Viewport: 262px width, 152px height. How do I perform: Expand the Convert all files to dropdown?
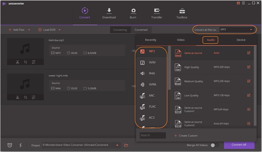(x=251, y=30)
